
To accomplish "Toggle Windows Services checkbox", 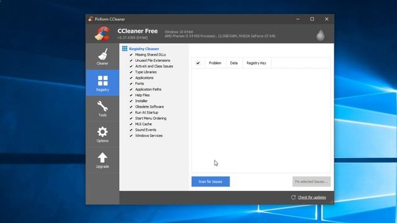I will (131, 136).
